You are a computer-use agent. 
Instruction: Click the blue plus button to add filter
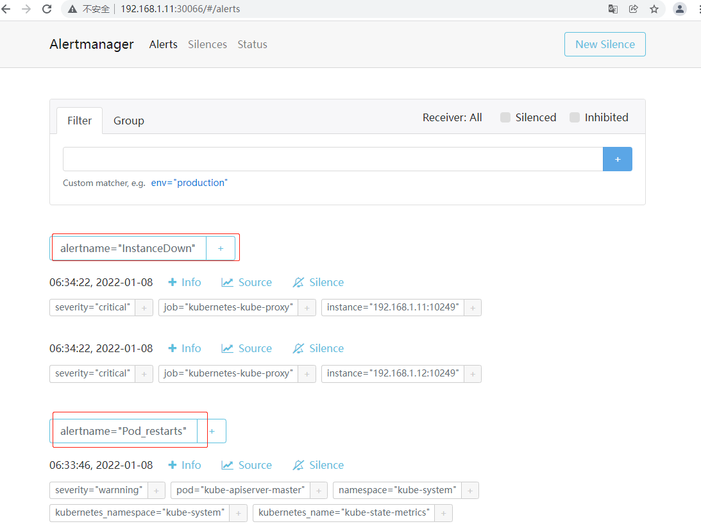tap(618, 159)
